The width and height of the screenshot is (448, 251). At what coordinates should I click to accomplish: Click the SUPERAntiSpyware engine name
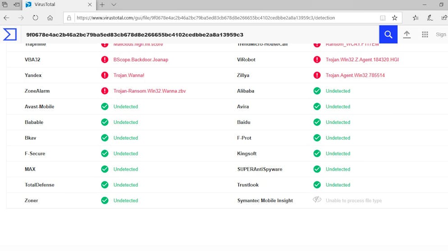[260, 169]
